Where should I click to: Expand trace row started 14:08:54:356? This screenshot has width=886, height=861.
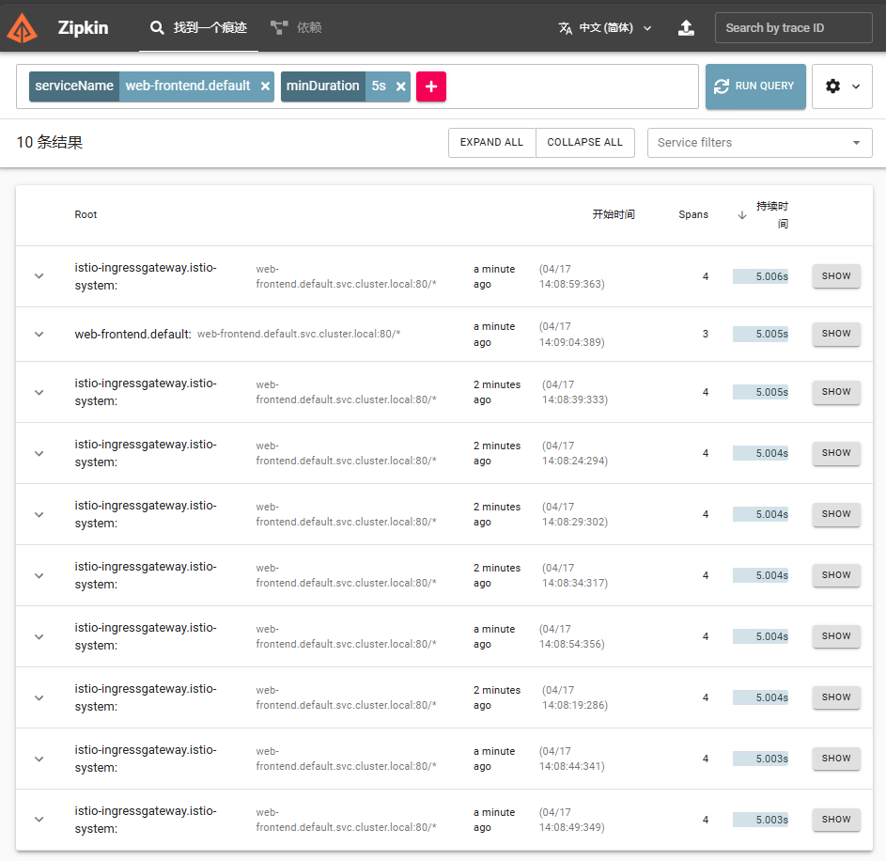(x=39, y=636)
